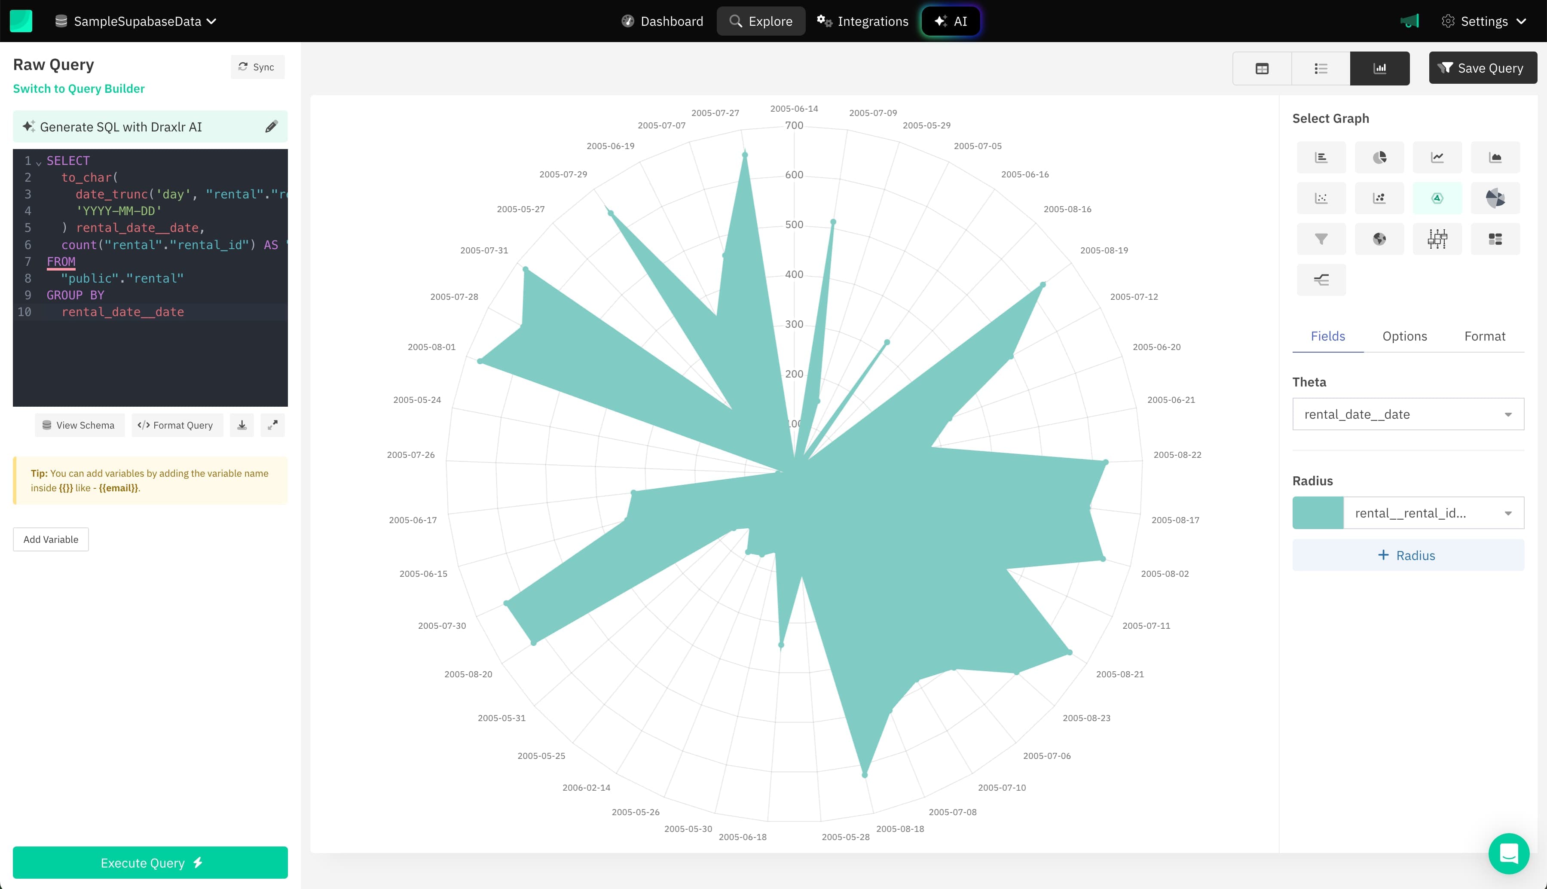This screenshot has height=889, width=1547.
Task: Pick the globe map chart type
Action: [1379, 239]
